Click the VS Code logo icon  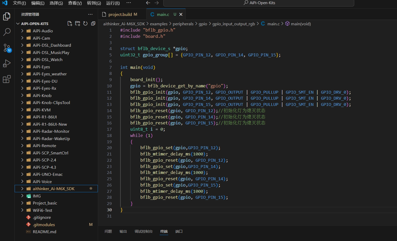5,3
